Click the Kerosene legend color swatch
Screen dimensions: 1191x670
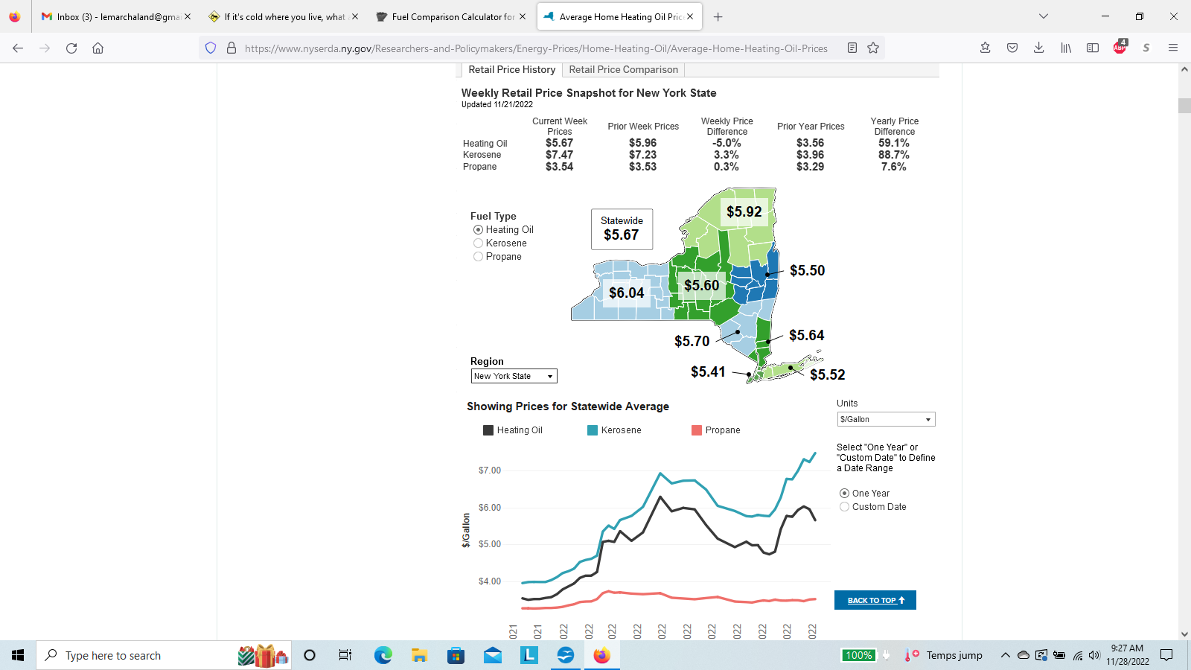click(593, 430)
